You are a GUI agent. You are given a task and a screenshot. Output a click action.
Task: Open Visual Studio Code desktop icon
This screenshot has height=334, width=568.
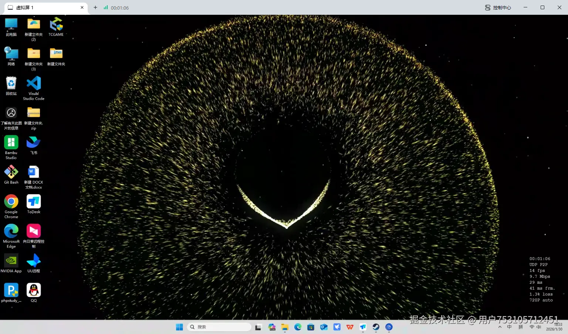point(34,84)
